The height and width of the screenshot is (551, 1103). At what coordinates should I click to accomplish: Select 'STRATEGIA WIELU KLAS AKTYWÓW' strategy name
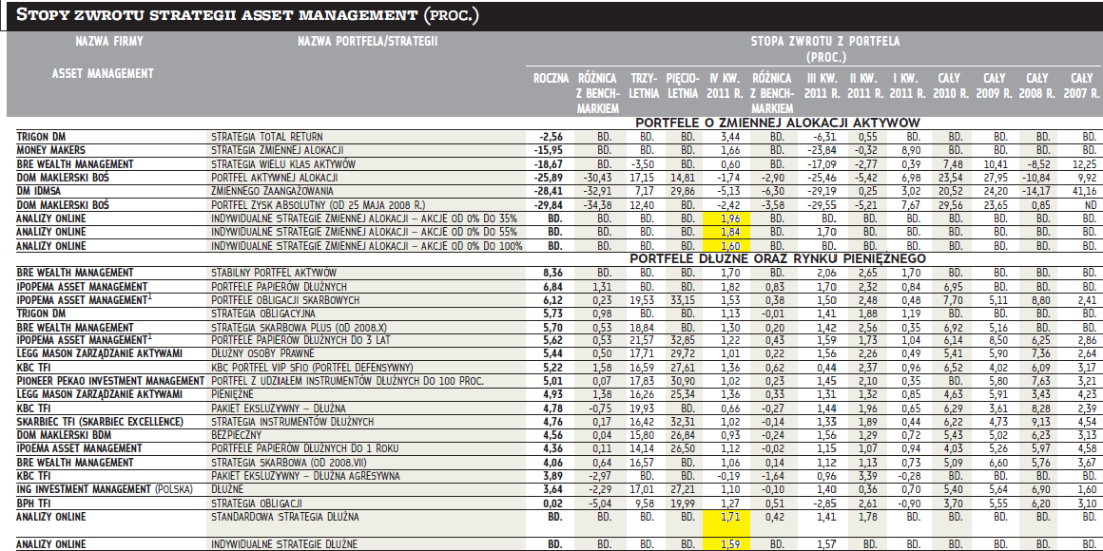tap(282, 164)
